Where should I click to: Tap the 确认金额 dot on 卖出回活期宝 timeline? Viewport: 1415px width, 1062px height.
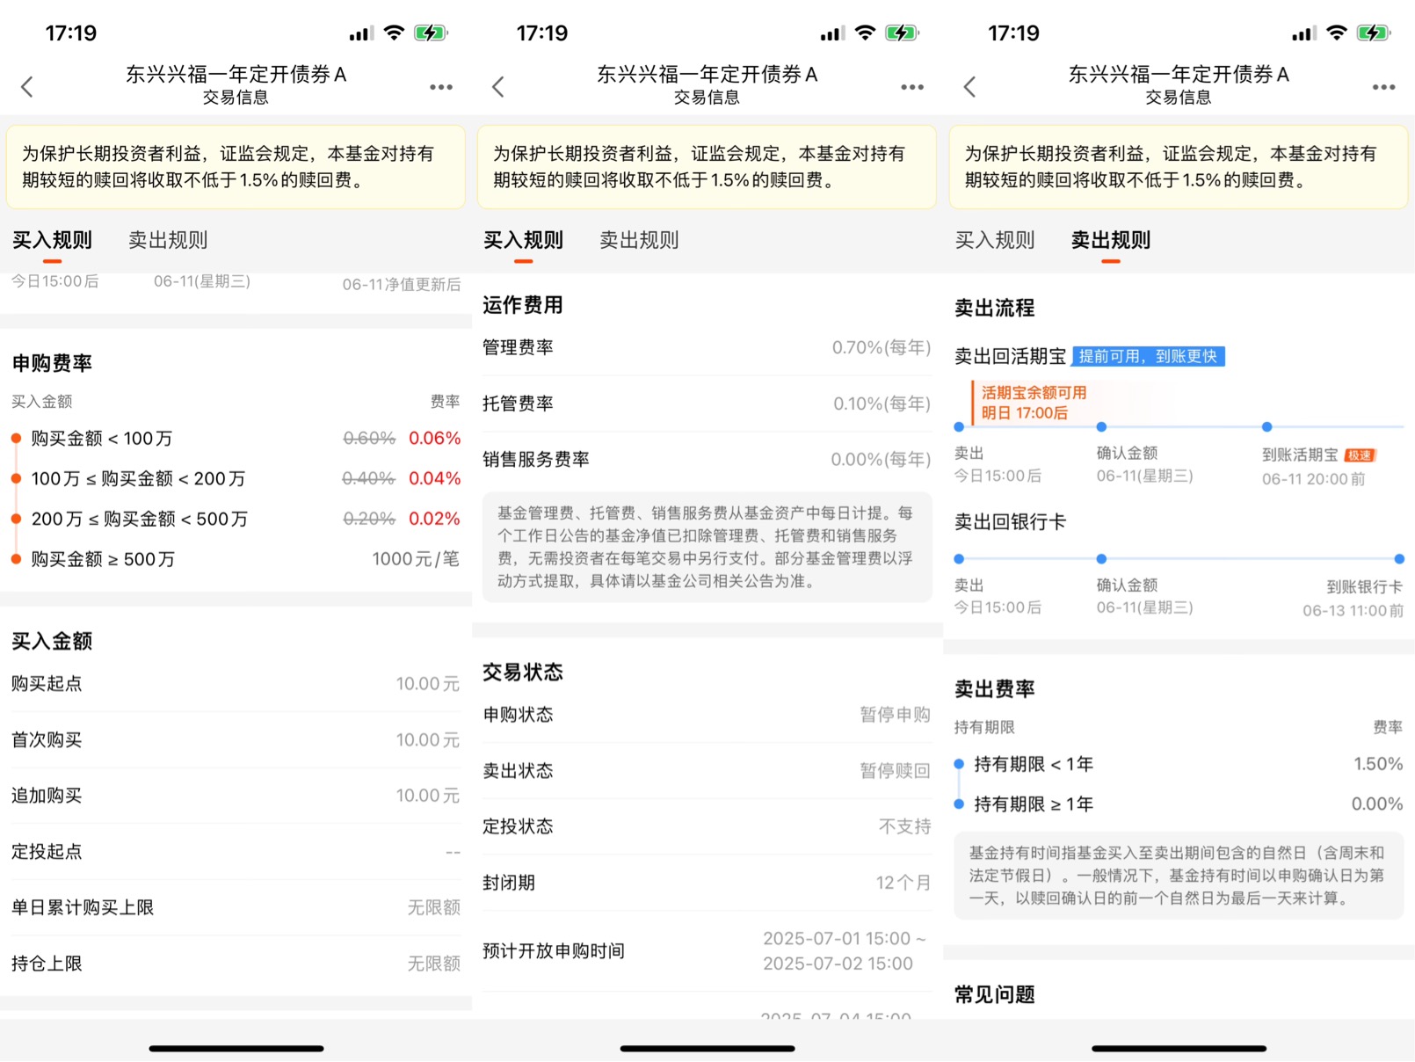tap(1101, 427)
